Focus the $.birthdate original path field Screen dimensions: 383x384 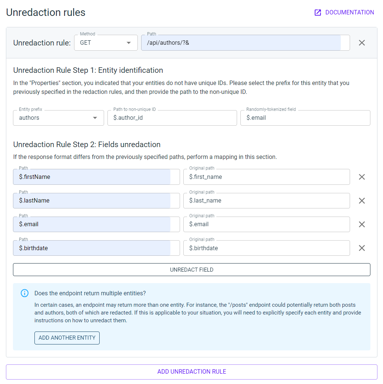click(x=266, y=248)
